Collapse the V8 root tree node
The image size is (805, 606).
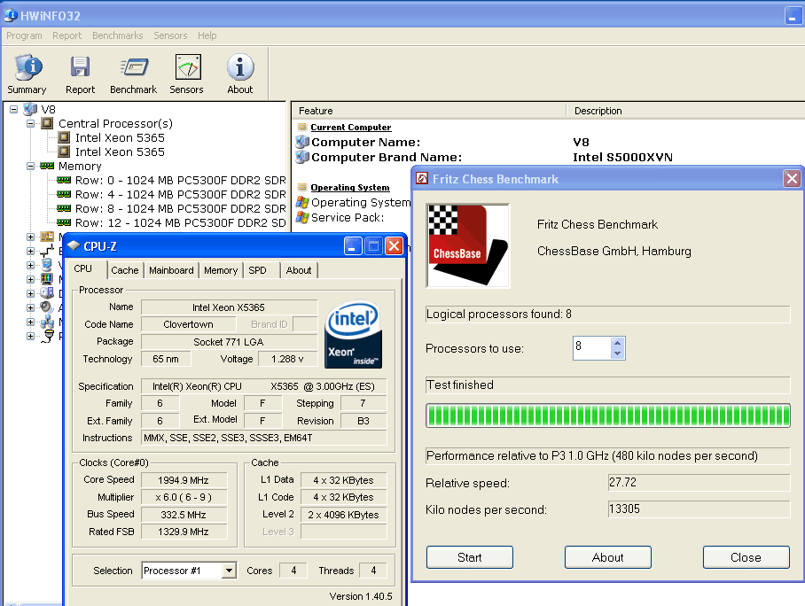[14, 109]
